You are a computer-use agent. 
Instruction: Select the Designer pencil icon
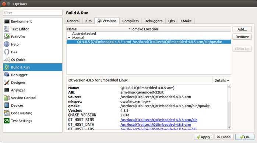point(7,82)
